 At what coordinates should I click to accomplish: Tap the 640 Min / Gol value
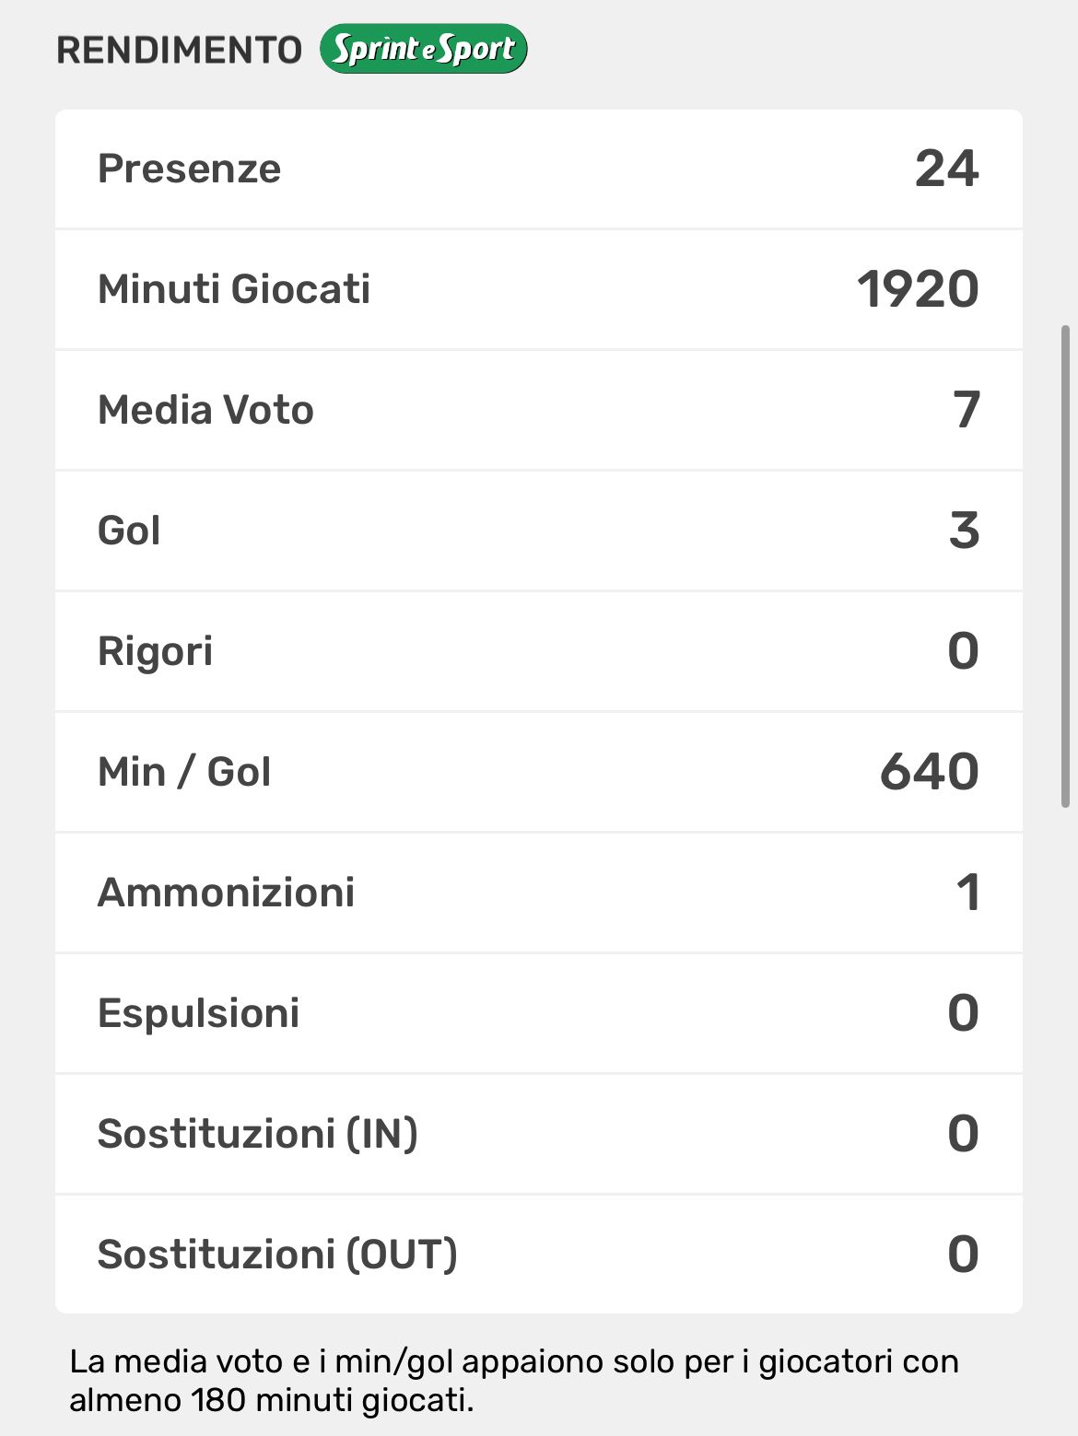coord(929,772)
